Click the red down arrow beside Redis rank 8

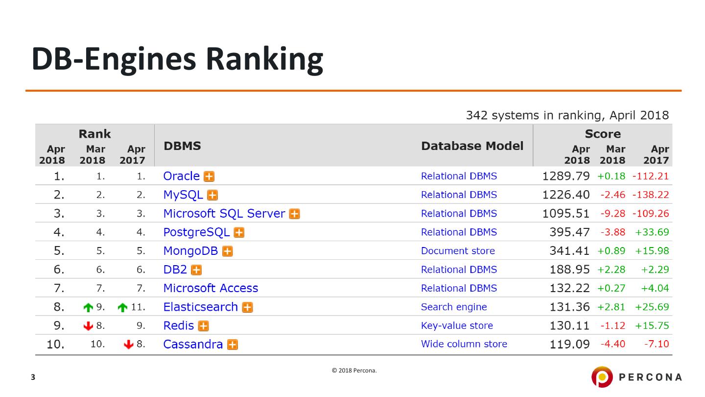point(88,326)
